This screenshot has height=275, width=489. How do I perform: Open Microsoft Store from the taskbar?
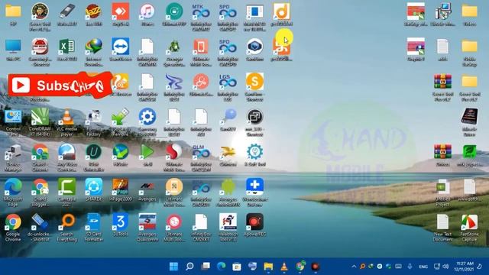[237, 267]
